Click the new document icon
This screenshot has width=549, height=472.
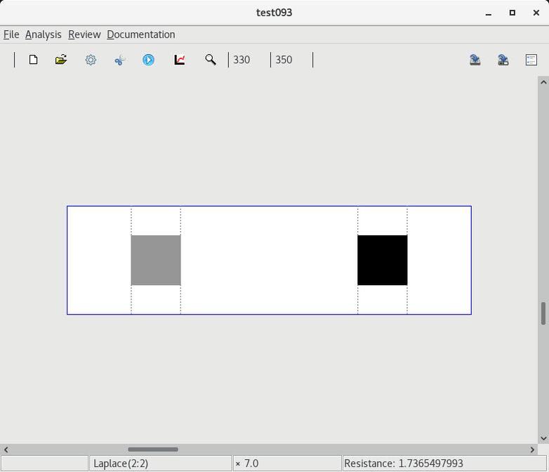pyautogui.click(x=33, y=60)
